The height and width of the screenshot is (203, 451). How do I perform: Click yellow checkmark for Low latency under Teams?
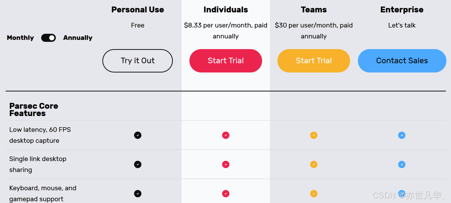point(314,135)
